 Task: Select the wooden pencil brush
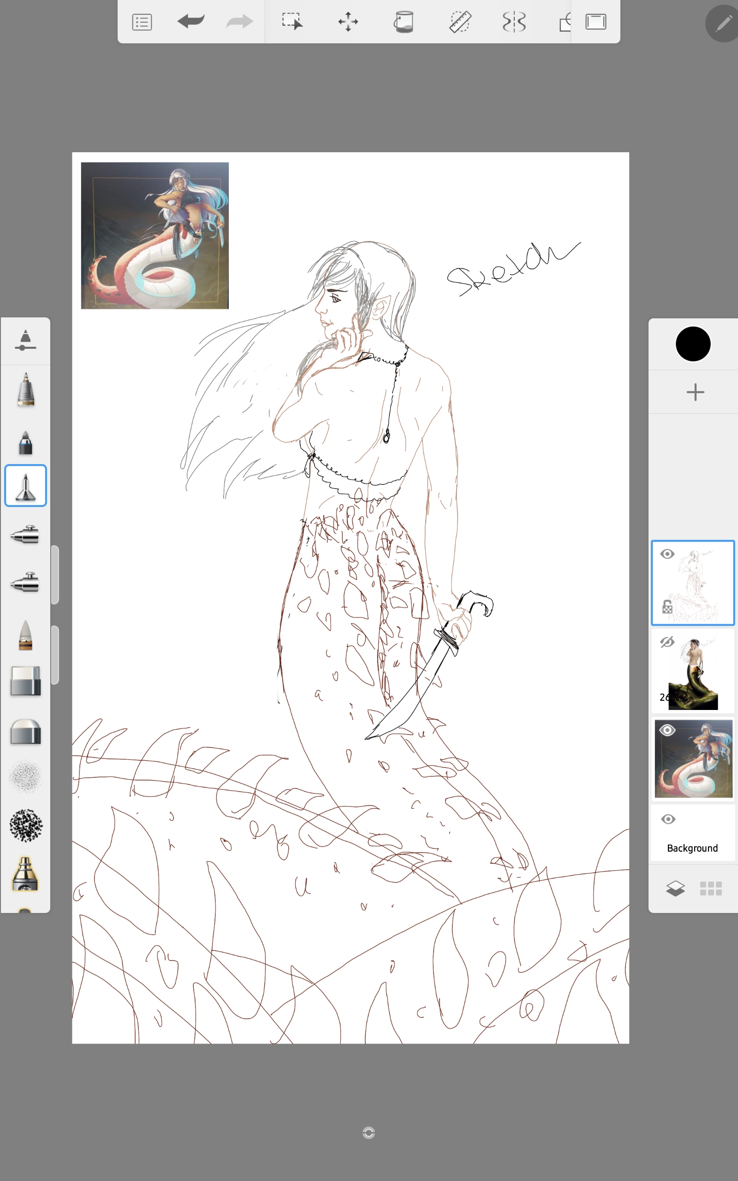(25, 634)
